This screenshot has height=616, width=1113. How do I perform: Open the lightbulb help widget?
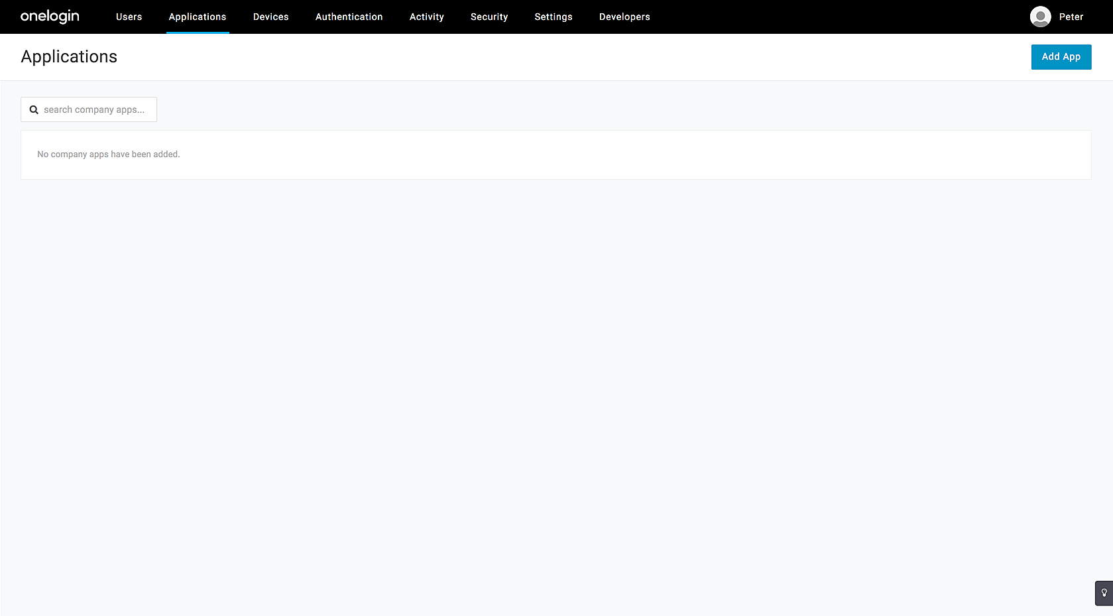[1104, 593]
